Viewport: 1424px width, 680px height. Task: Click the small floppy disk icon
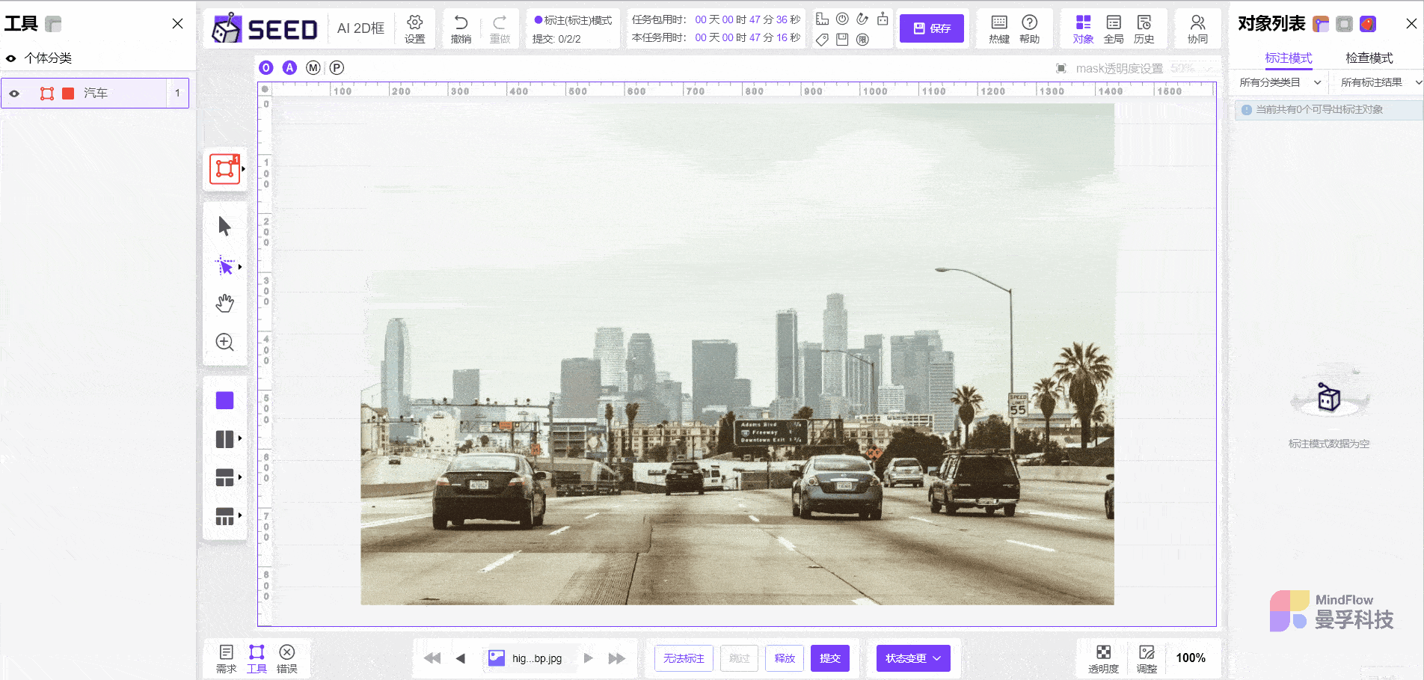click(x=842, y=40)
